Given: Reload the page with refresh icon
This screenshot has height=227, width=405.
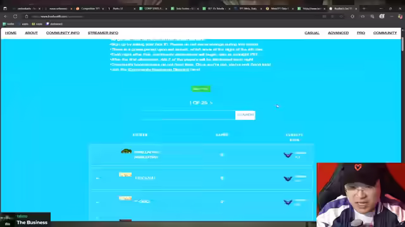Looking at the screenshot, I should click(x=15, y=16).
